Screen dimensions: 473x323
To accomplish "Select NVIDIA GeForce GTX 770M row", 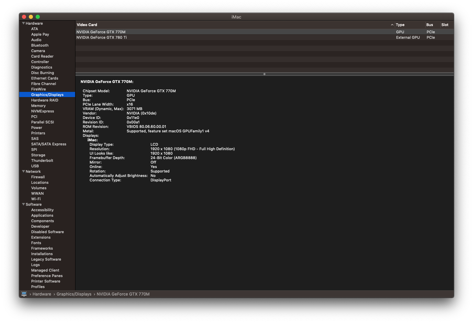I will tap(264, 32).
